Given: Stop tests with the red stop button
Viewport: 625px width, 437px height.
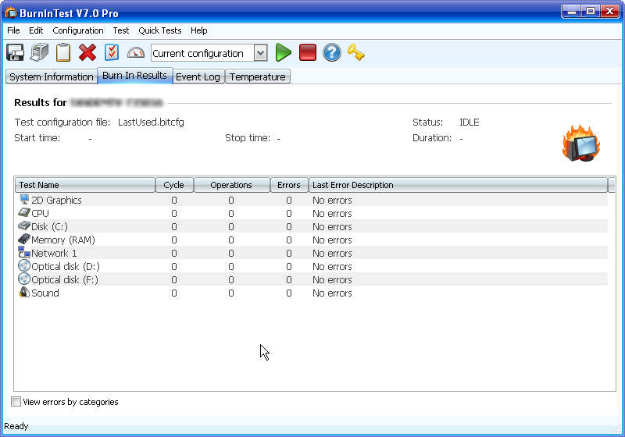Looking at the screenshot, I should click(x=308, y=52).
